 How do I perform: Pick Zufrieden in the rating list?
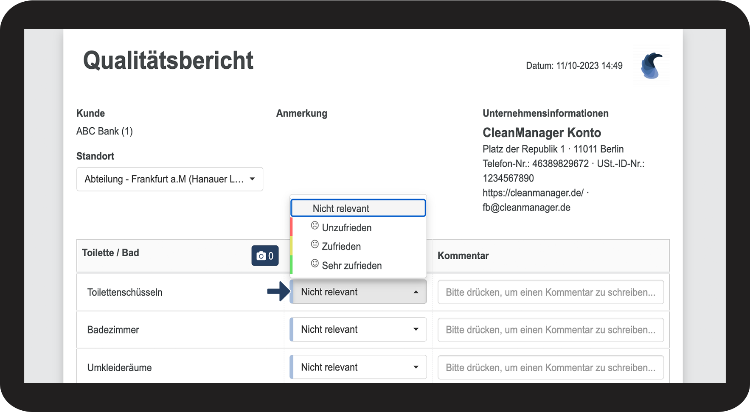[x=341, y=247]
